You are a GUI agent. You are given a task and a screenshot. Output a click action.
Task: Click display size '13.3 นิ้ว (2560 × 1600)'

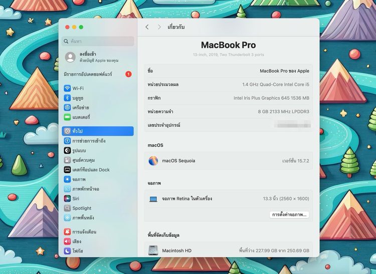point(286,199)
